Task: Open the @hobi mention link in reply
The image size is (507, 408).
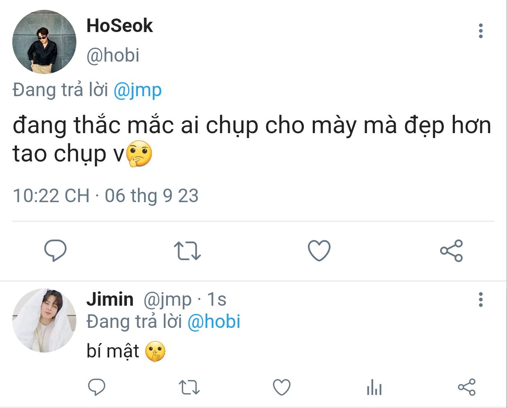Action: click(x=213, y=321)
